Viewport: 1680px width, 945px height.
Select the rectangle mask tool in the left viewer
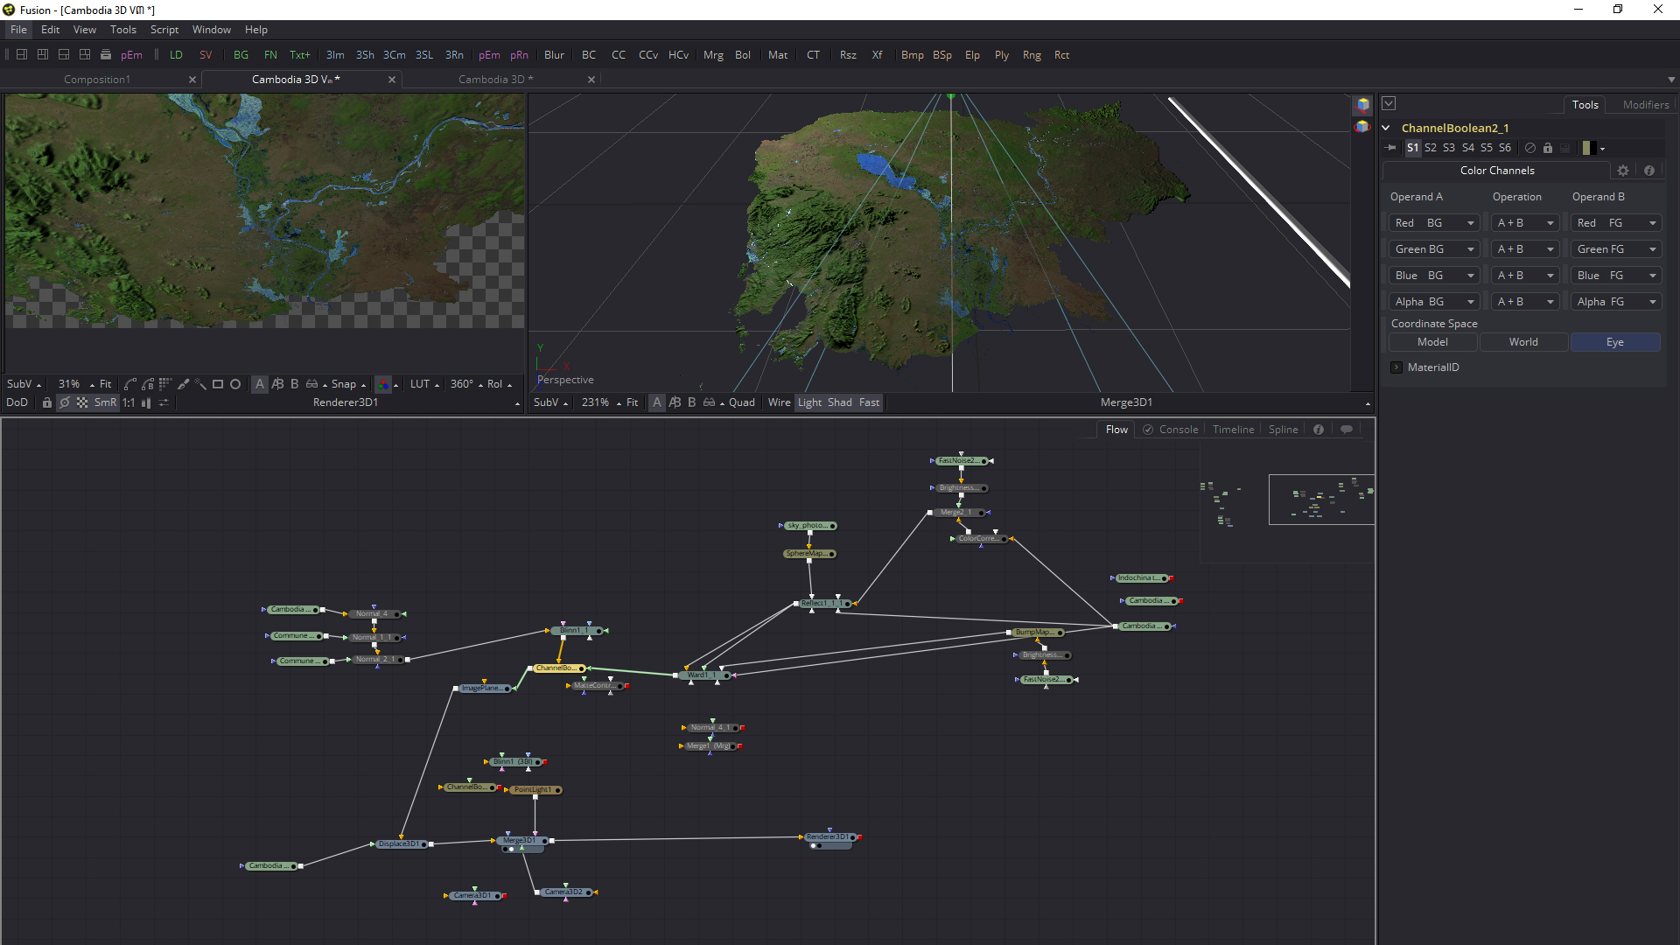coord(218,384)
